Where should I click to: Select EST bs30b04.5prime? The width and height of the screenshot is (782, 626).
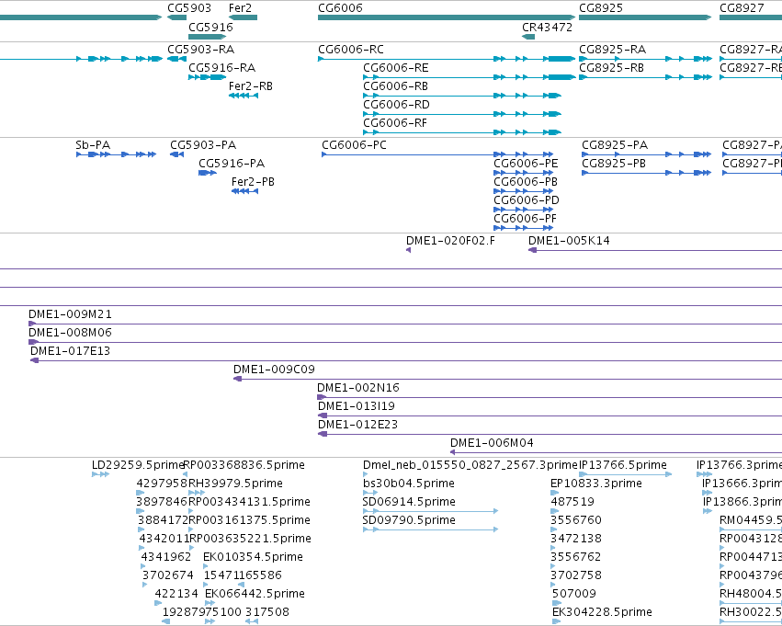(x=370, y=494)
